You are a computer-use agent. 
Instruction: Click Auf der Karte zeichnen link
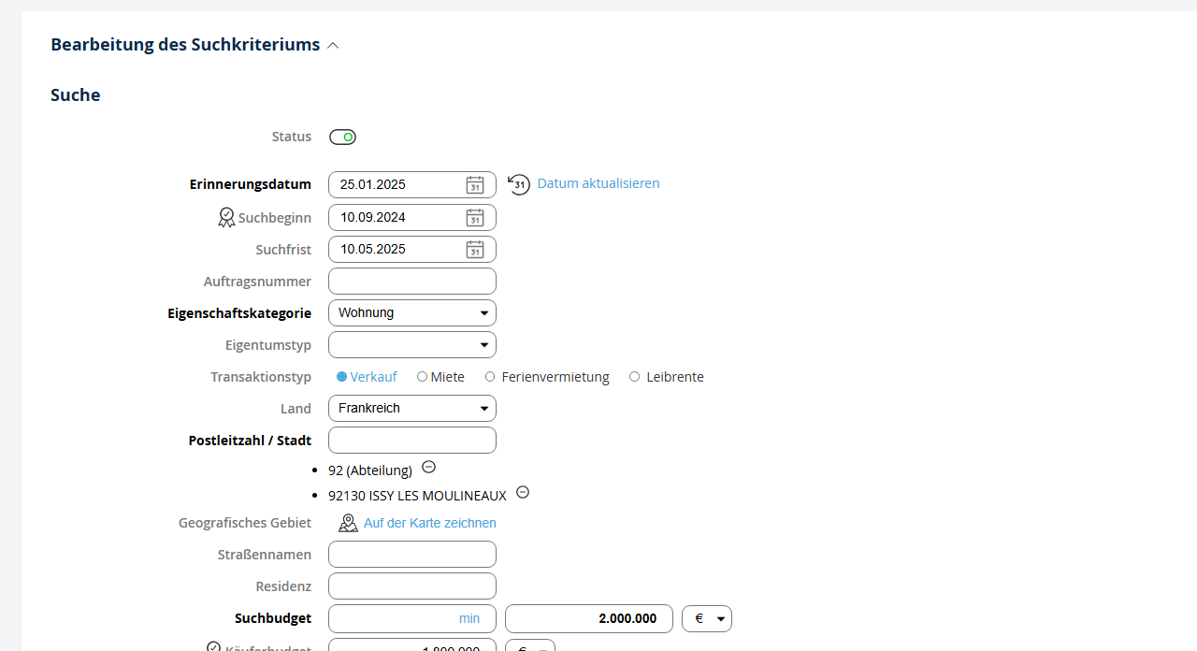pyautogui.click(x=429, y=523)
